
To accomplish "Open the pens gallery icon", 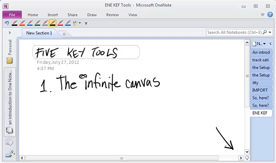I will [75, 23].
